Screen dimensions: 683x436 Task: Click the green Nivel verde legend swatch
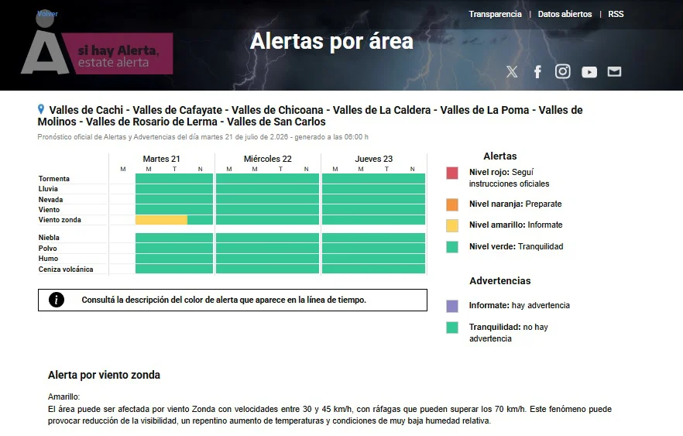point(452,247)
